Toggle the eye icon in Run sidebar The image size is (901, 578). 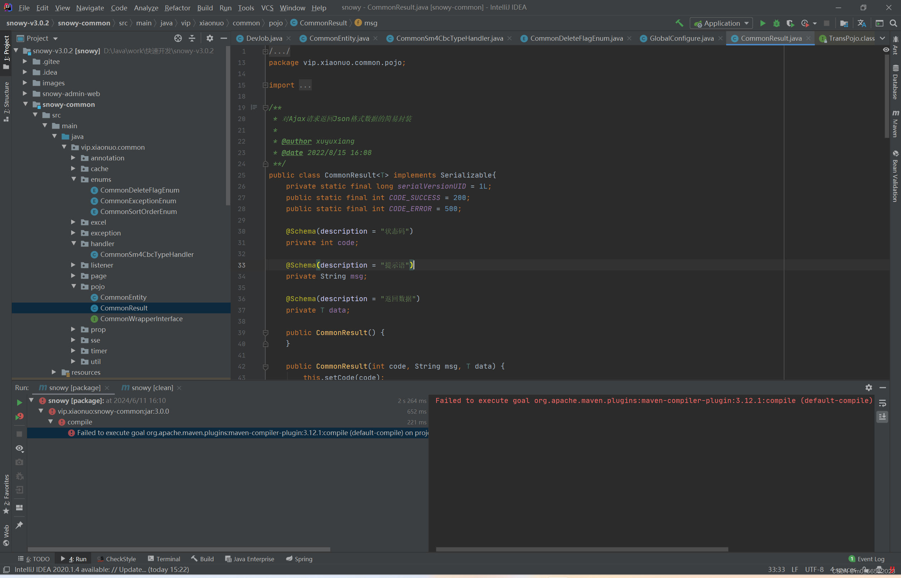19,448
